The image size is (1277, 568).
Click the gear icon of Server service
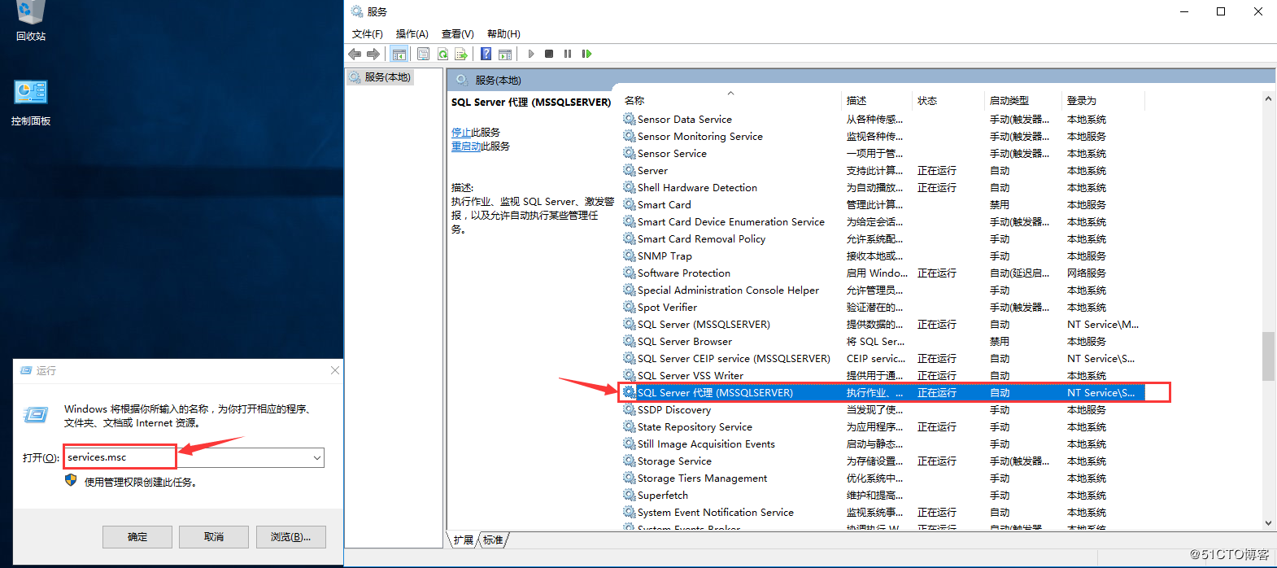point(630,170)
